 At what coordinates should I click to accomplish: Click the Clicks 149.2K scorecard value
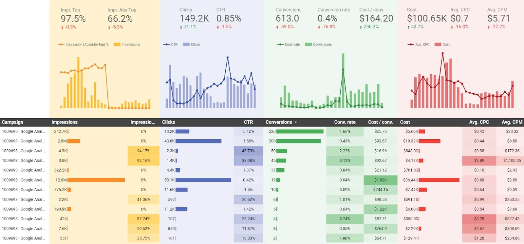pyautogui.click(x=194, y=19)
